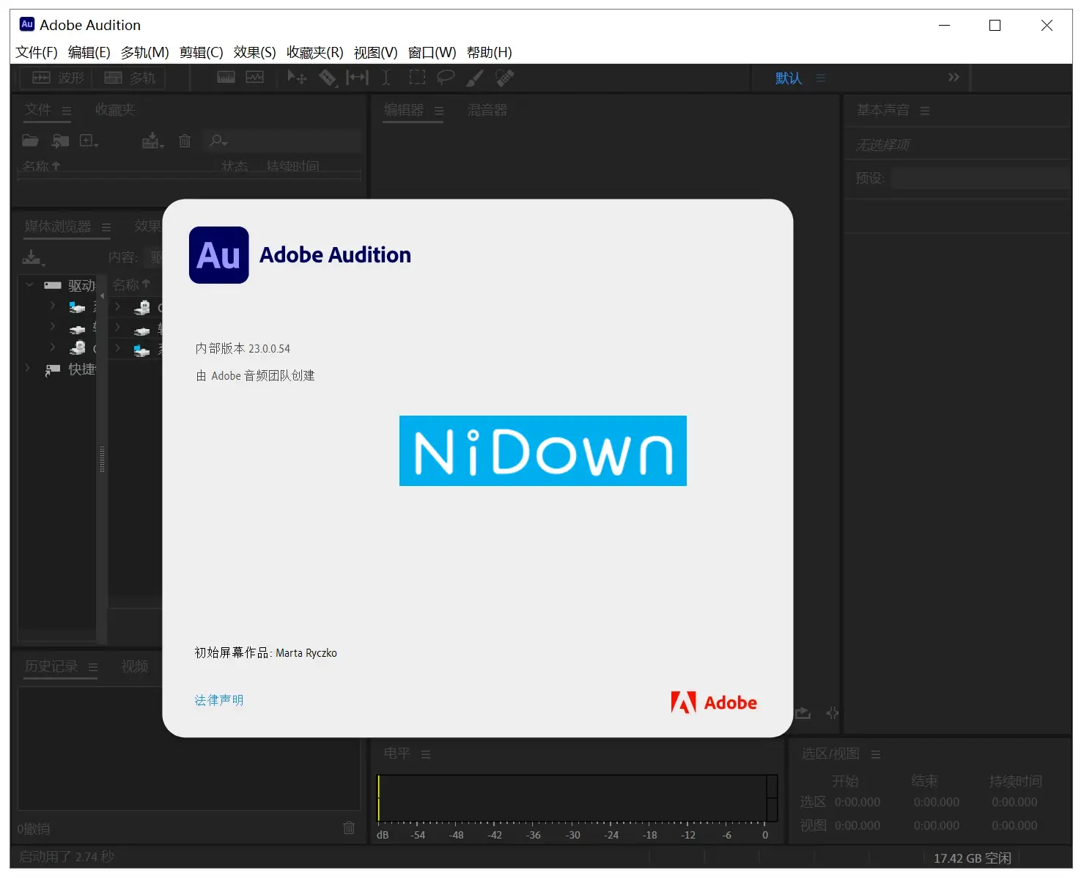
Task: Collapse the Media Browser tree pane arrow
Action: 103,296
